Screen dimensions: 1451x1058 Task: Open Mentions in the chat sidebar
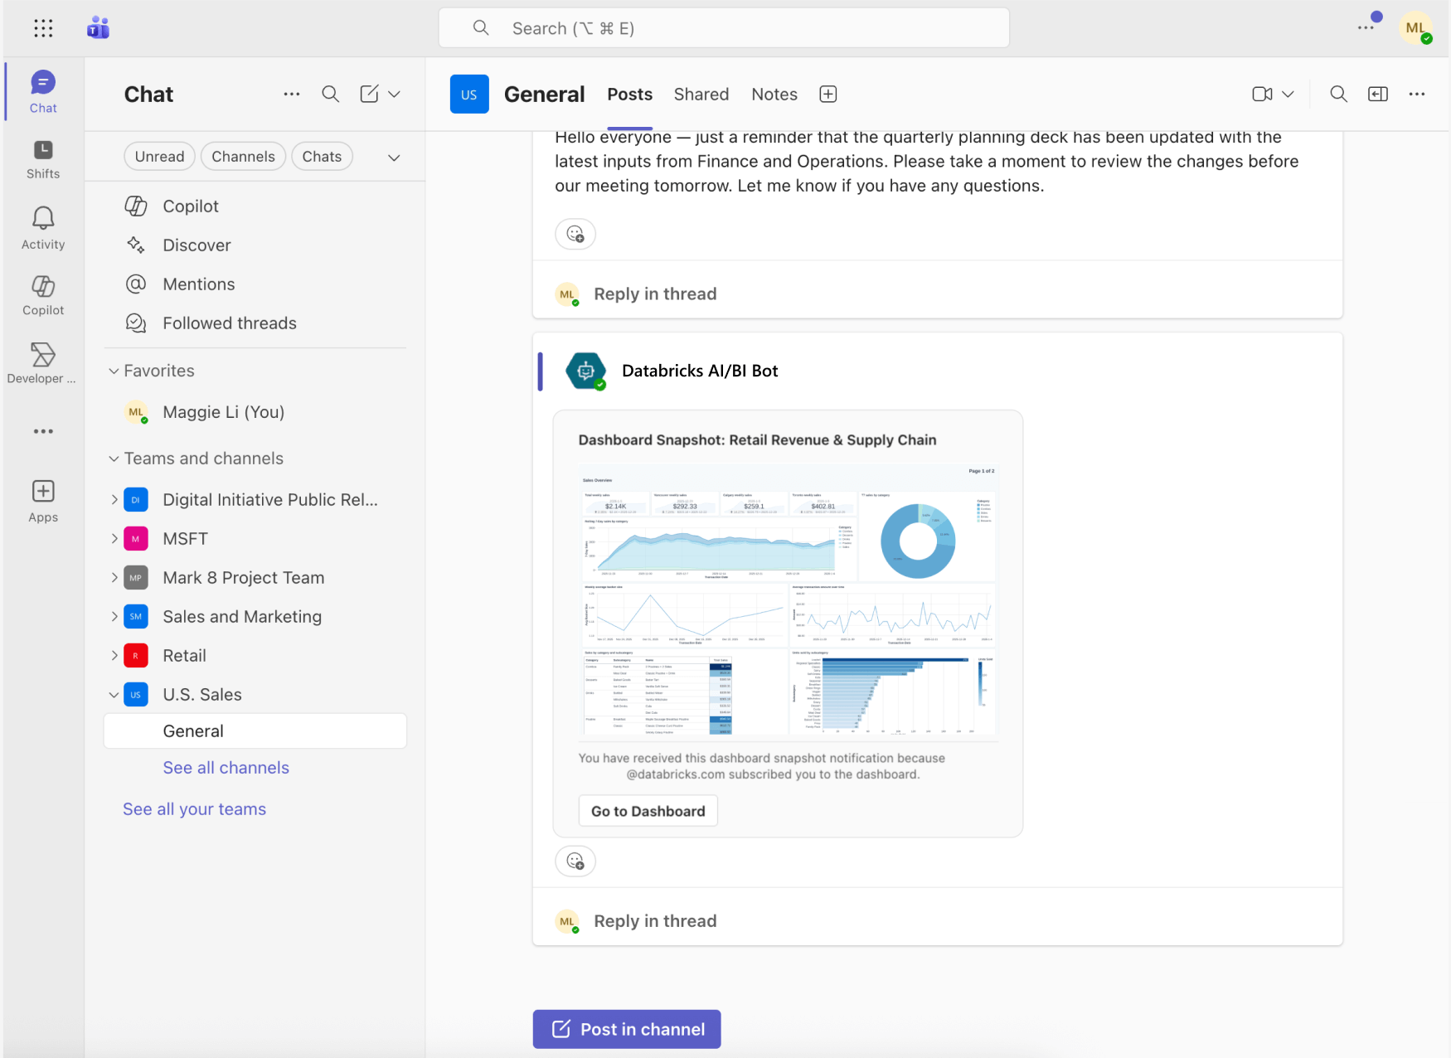coord(198,284)
